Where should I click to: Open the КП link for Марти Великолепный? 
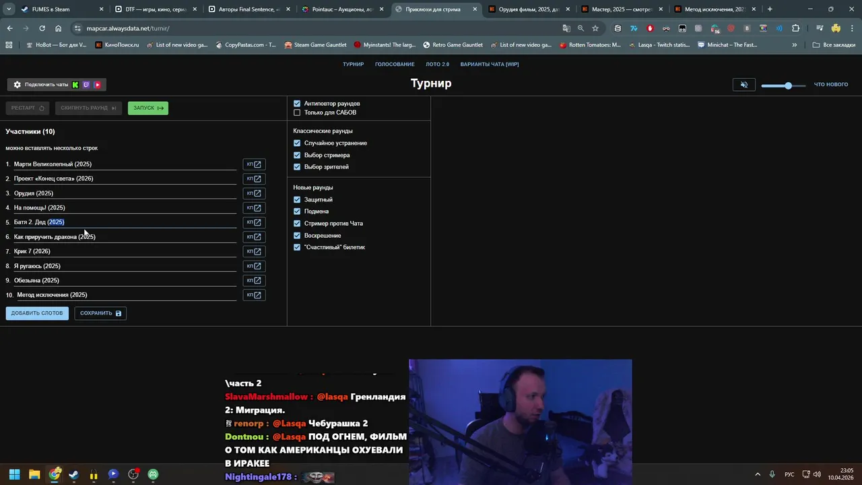[254, 164]
